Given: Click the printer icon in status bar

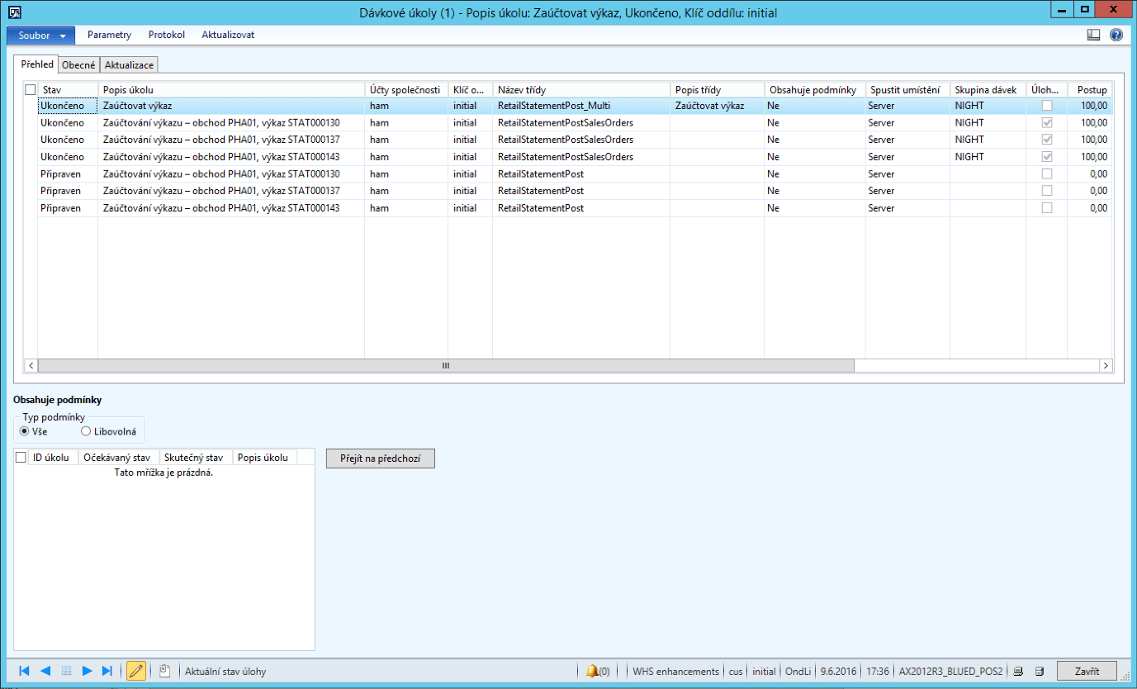Looking at the screenshot, I should pos(1017,671).
